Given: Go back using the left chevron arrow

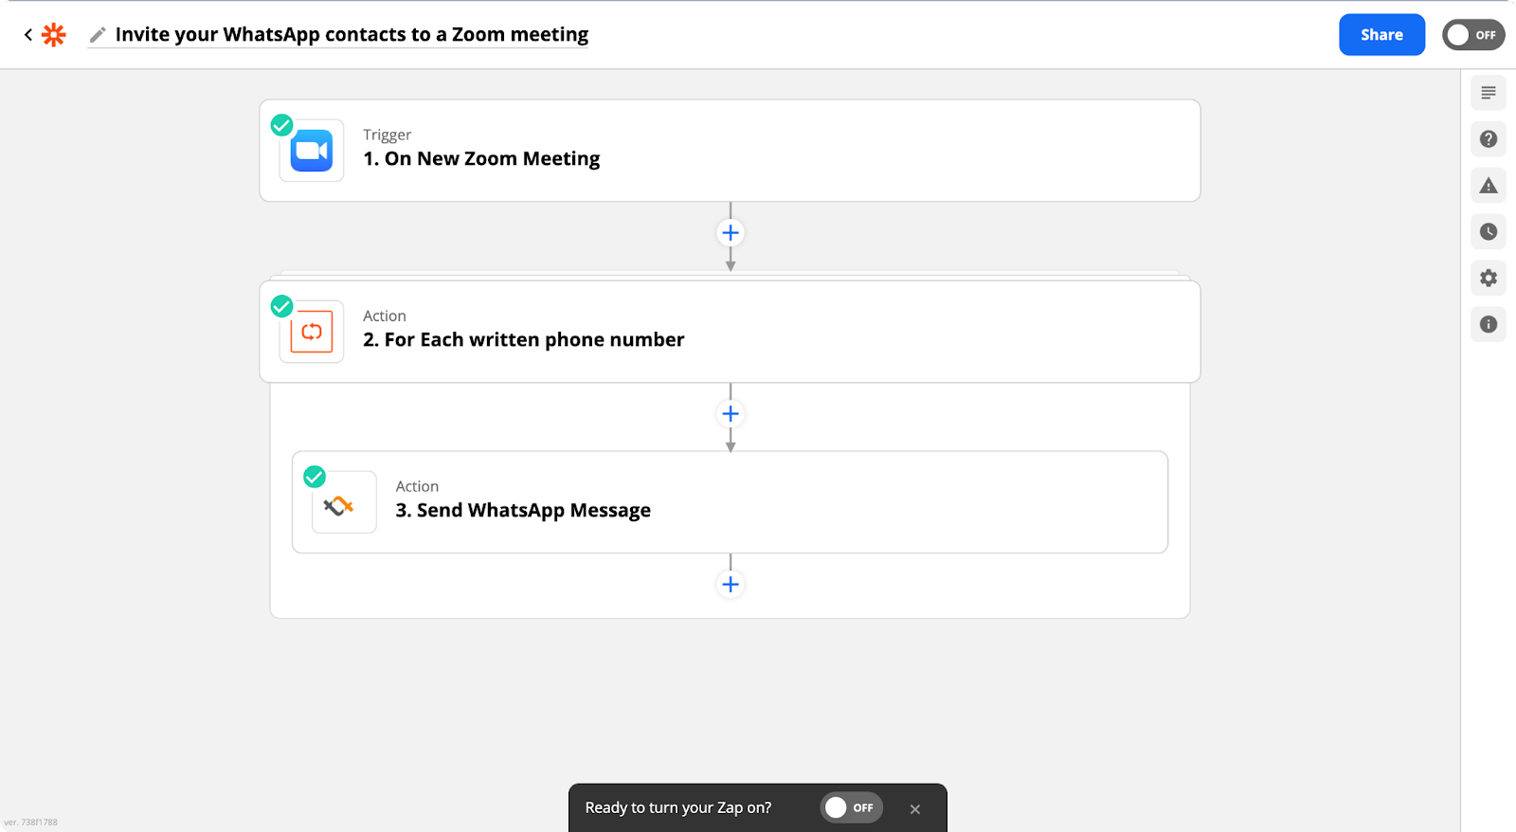Looking at the screenshot, I should coord(28,35).
